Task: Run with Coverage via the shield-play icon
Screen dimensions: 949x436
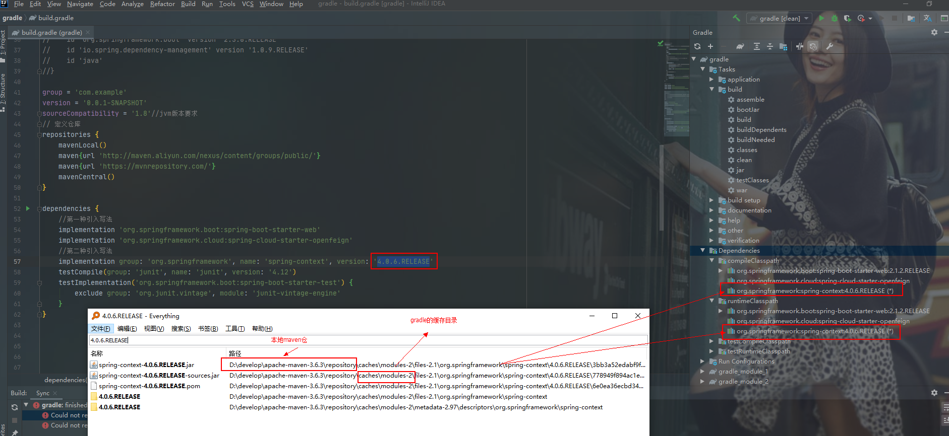Action: coord(847,18)
